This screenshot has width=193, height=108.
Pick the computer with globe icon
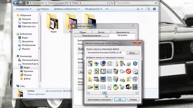click(x=103, y=64)
